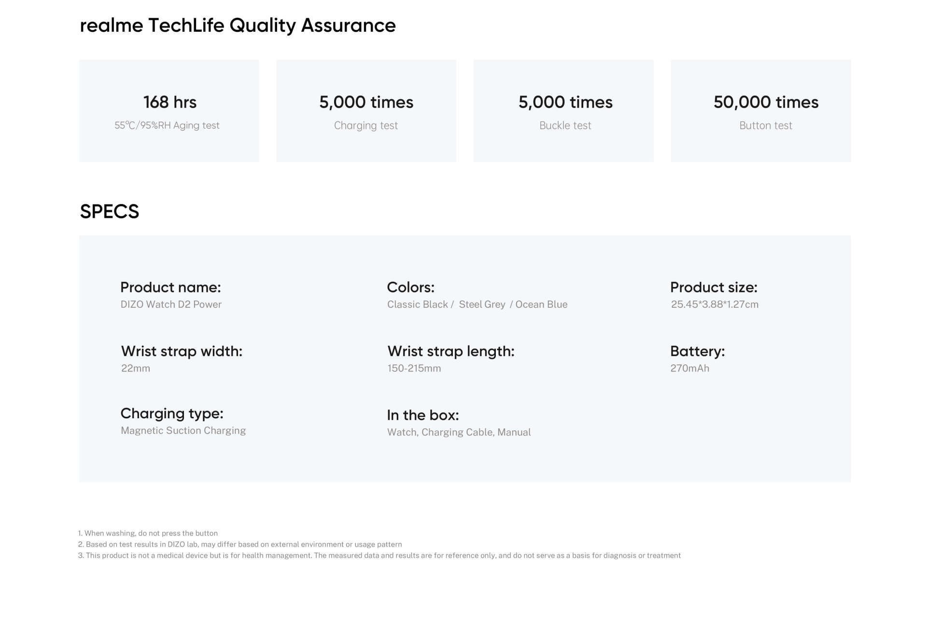Click the realme TechLife Quality Assurance heading

point(238,26)
